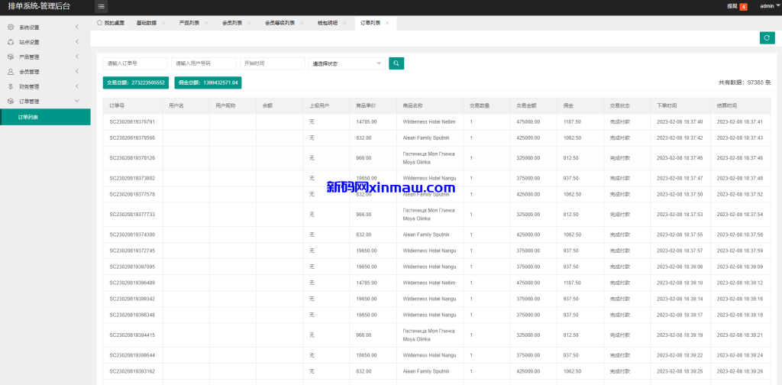This screenshot has width=782, height=385.
Task: Close the 订单列表 tab
Action: tap(387, 23)
